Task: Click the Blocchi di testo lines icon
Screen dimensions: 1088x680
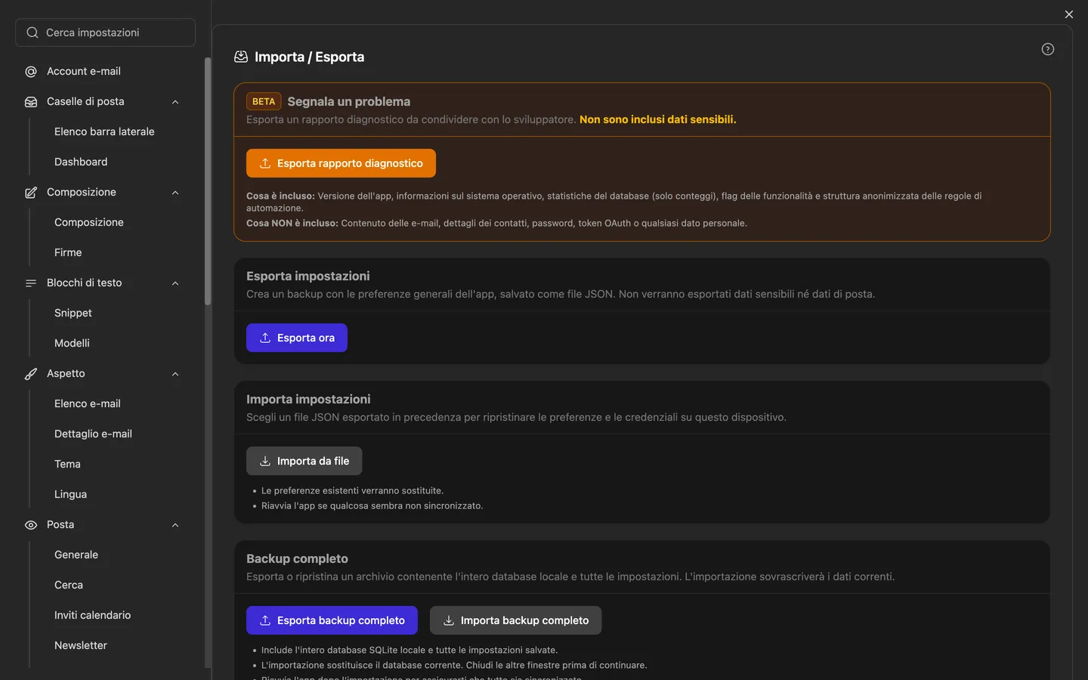Action: tap(31, 283)
